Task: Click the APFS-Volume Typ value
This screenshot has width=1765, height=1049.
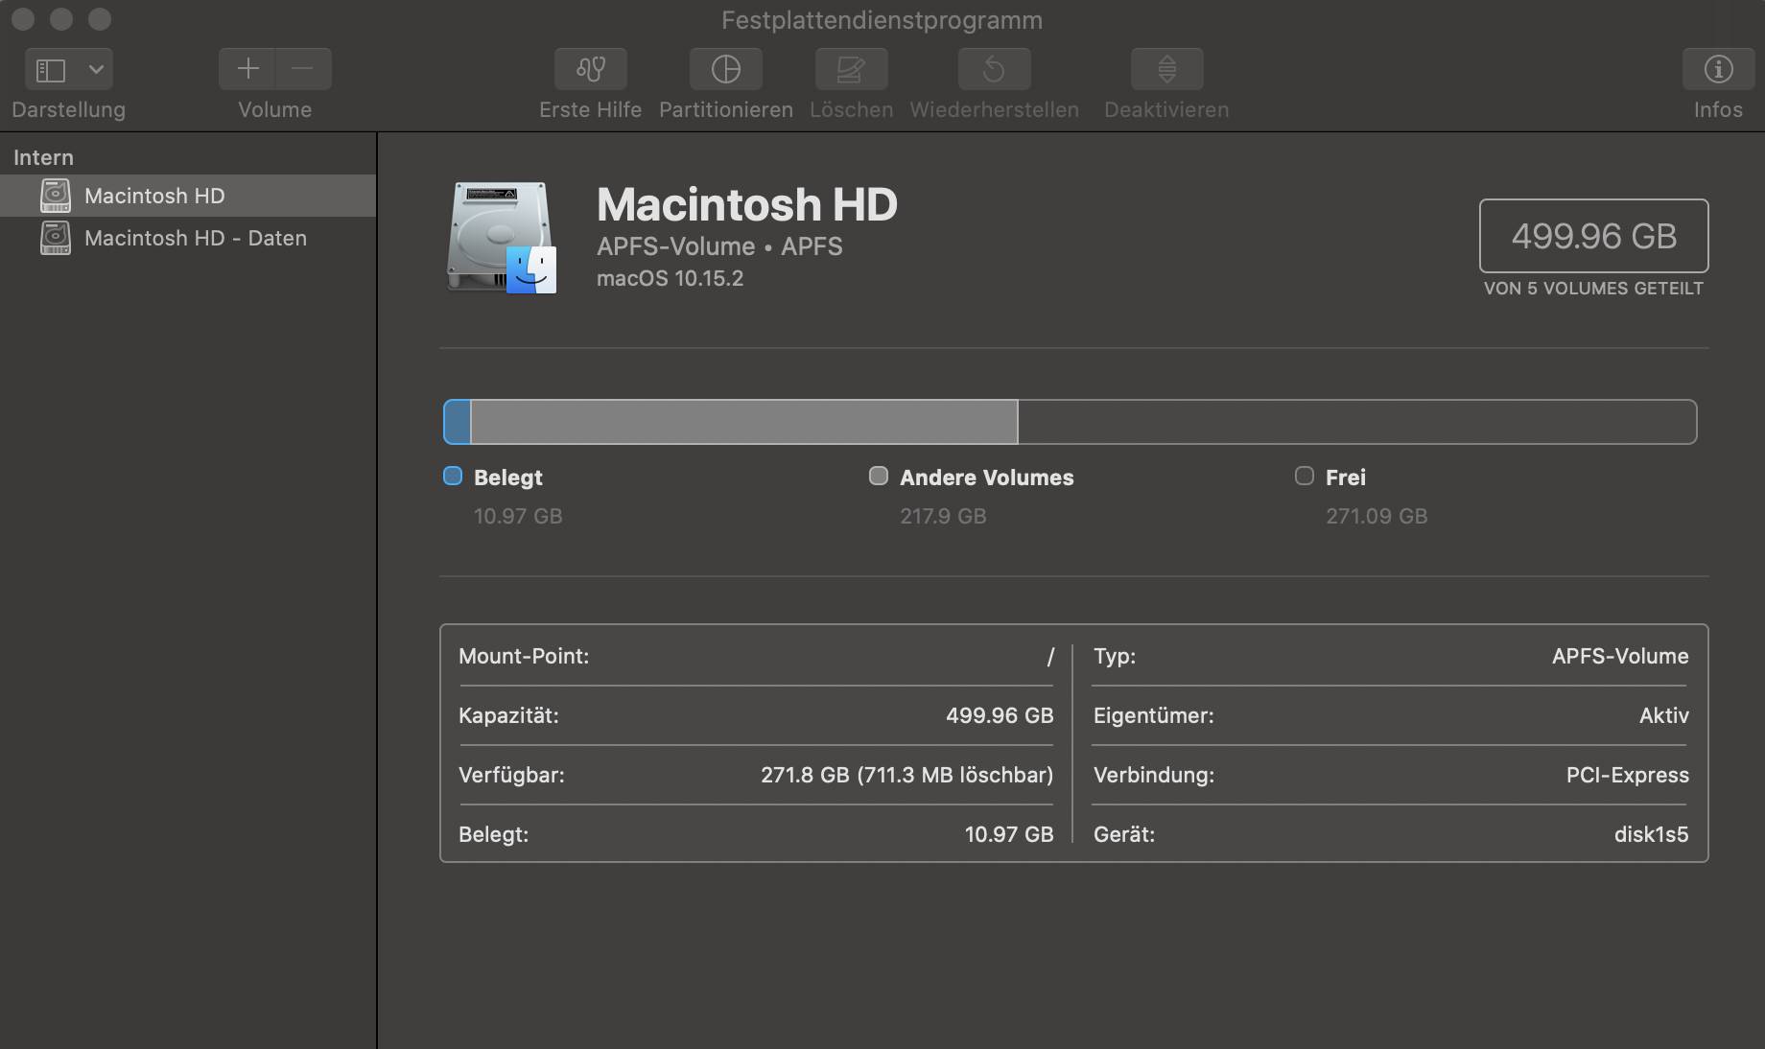Action: point(1621,656)
